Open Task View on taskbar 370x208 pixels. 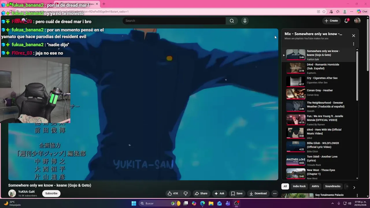186,203
